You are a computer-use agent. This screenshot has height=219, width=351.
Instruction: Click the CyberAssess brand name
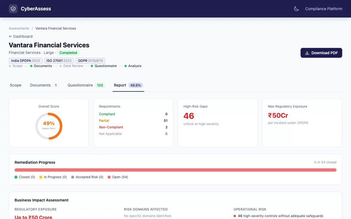tap(36, 9)
